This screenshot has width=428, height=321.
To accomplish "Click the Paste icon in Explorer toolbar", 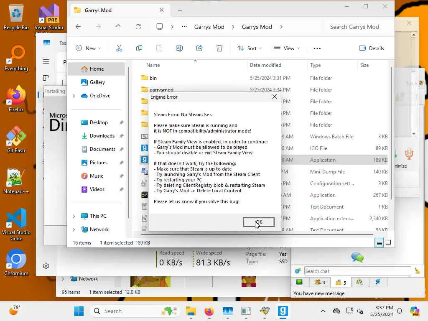I will pyautogui.click(x=159, y=48).
